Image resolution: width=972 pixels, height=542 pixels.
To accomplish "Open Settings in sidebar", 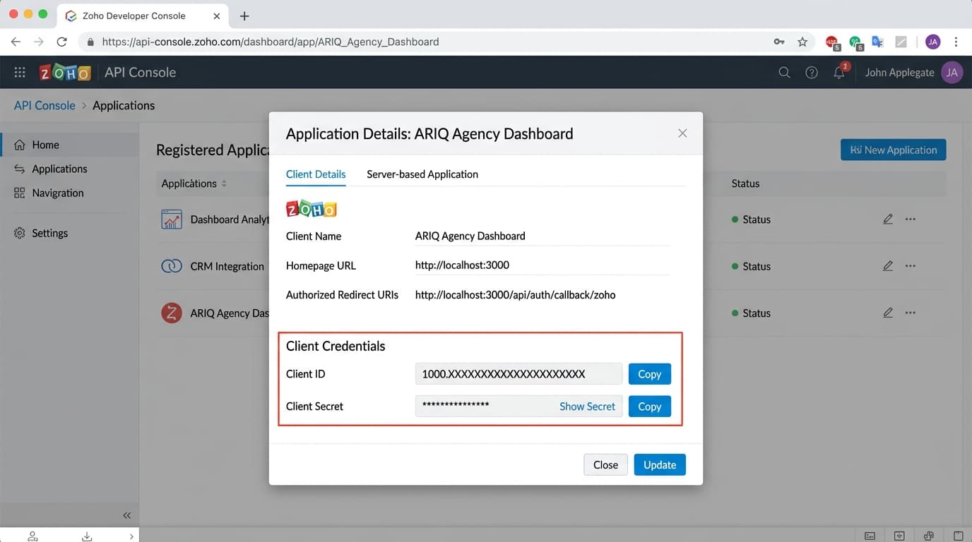I will coord(69,233).
